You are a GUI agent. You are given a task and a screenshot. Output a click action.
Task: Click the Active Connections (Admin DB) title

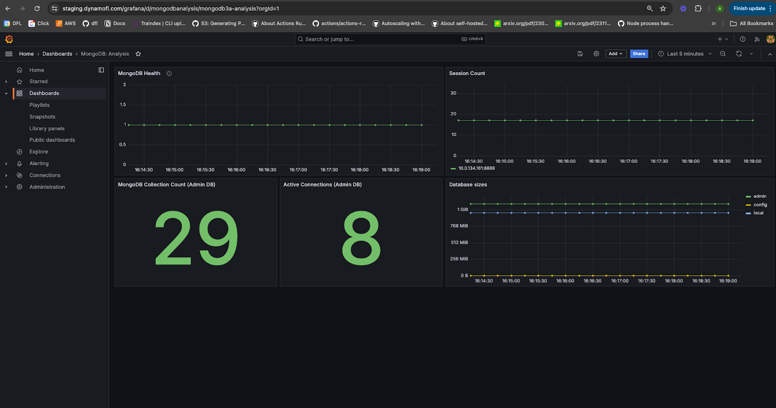coord(323,185)
